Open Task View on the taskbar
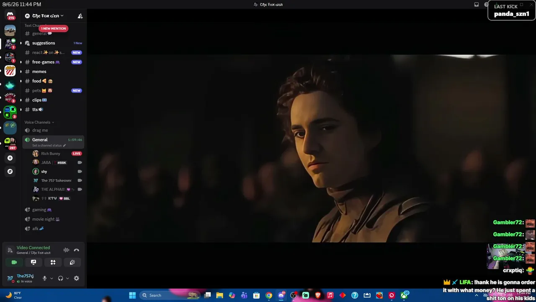 [207, 295]
